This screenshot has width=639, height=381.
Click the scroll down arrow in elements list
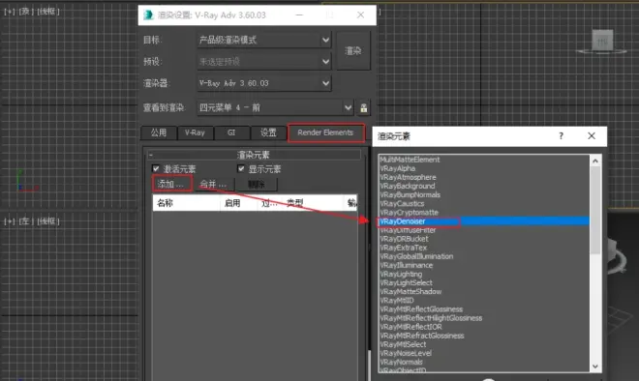point(595,366)
